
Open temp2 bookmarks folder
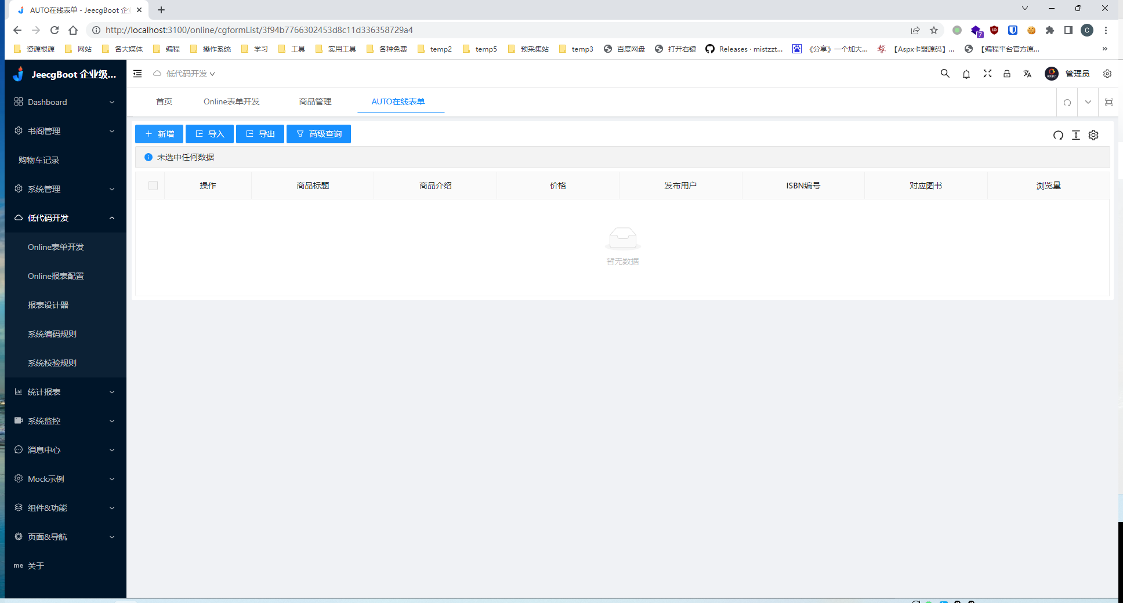coord(435,49)
